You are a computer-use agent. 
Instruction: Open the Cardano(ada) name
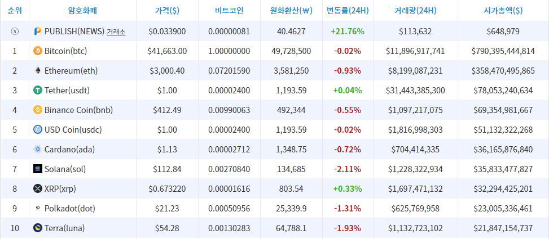[69, 150]
